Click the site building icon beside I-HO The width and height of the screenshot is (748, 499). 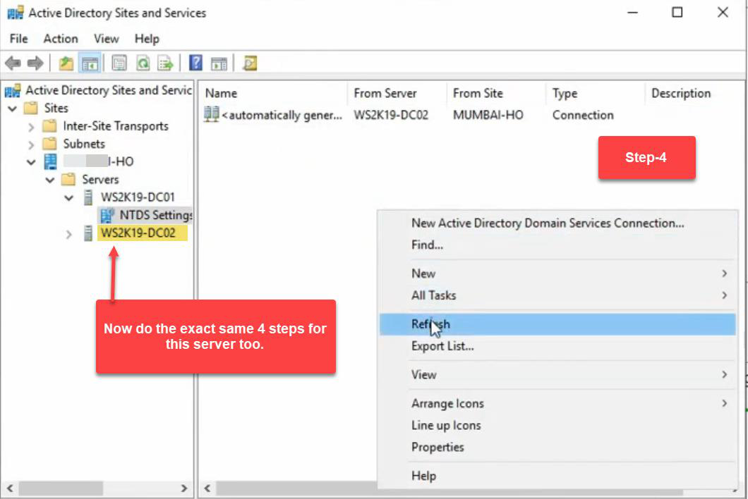click(50, 161)
